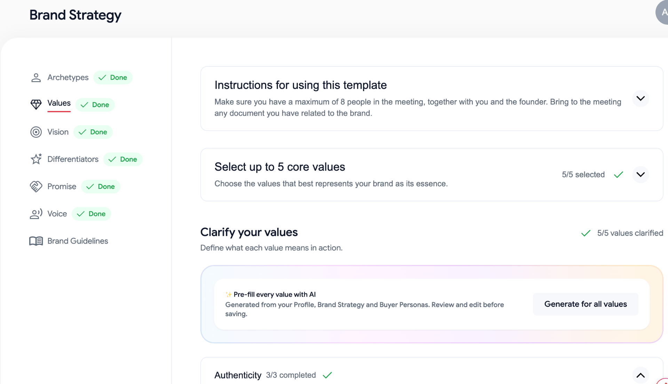The width and height of the screenshot is (668, 384).
Task: Collapse the Authenticity value section
Action: pos(640,375)
